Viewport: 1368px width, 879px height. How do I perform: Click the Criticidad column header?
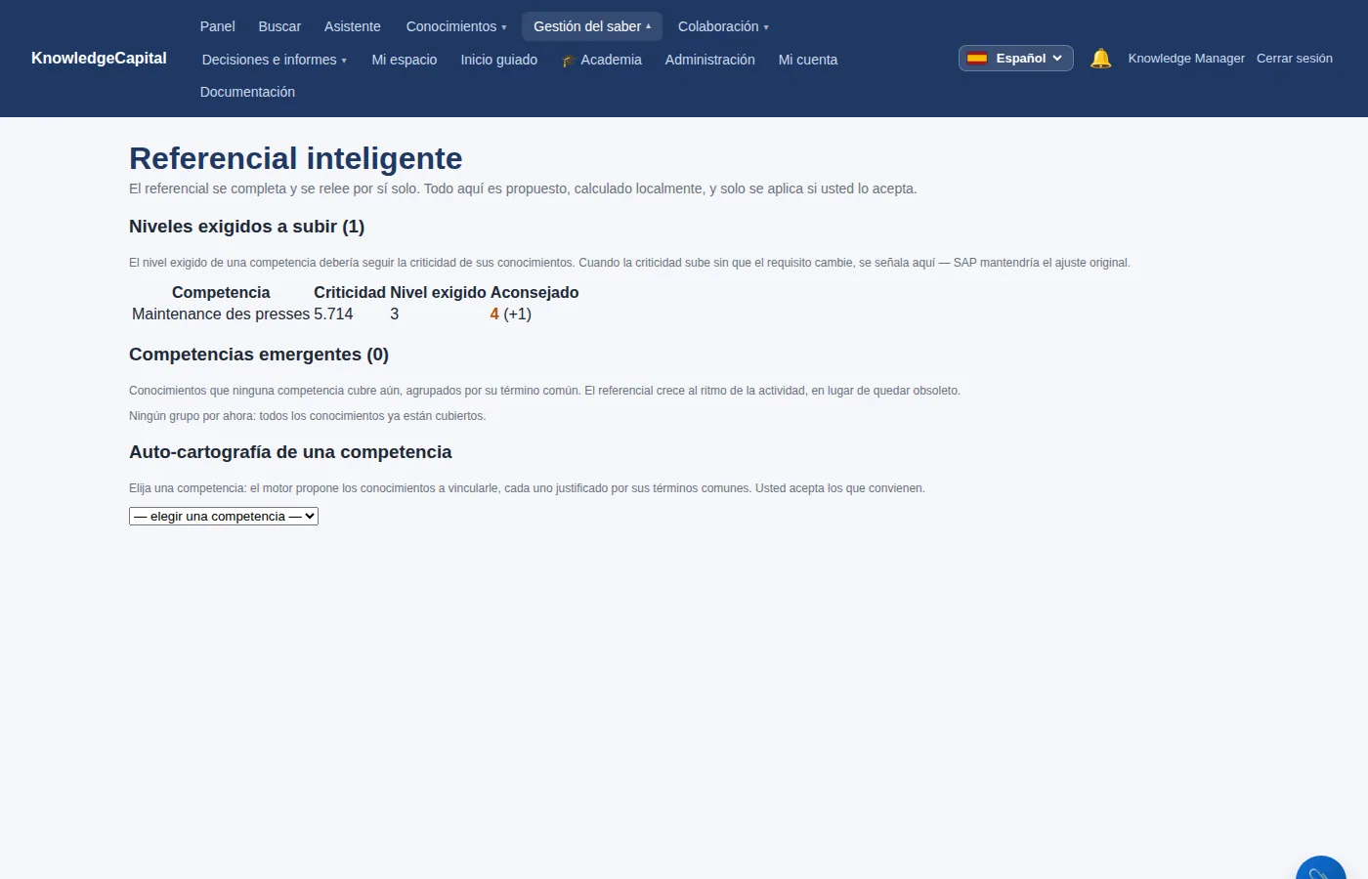pos(350,293)
